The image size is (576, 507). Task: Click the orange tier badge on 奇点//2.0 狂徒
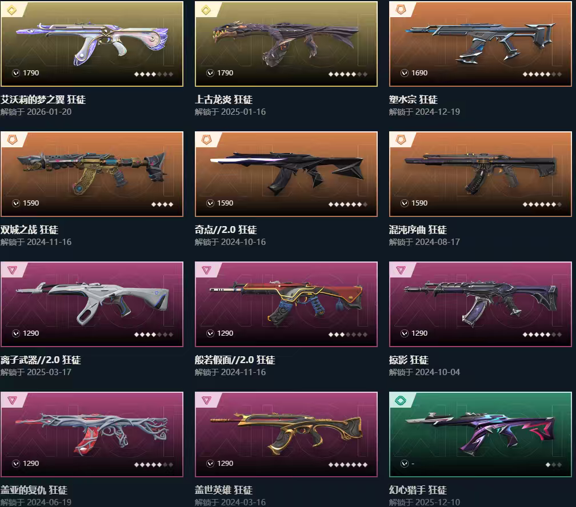point(206,140)
